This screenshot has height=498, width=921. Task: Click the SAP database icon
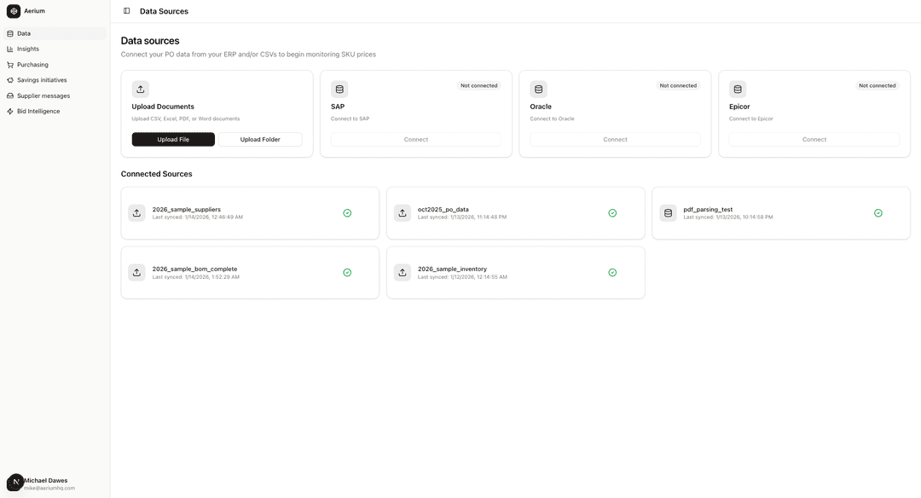pos(339,89)
